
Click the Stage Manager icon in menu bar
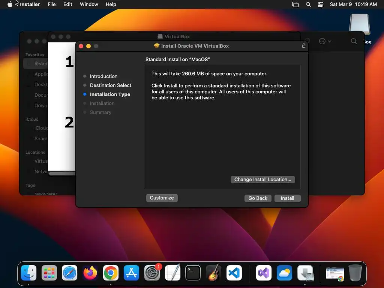point(295,4)
